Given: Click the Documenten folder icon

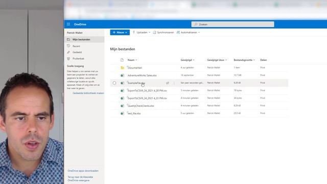Looking at the screenshot, I should click(123, 68).
